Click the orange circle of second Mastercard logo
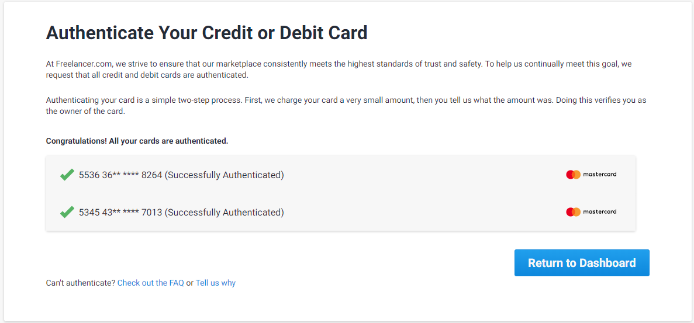 577,212
